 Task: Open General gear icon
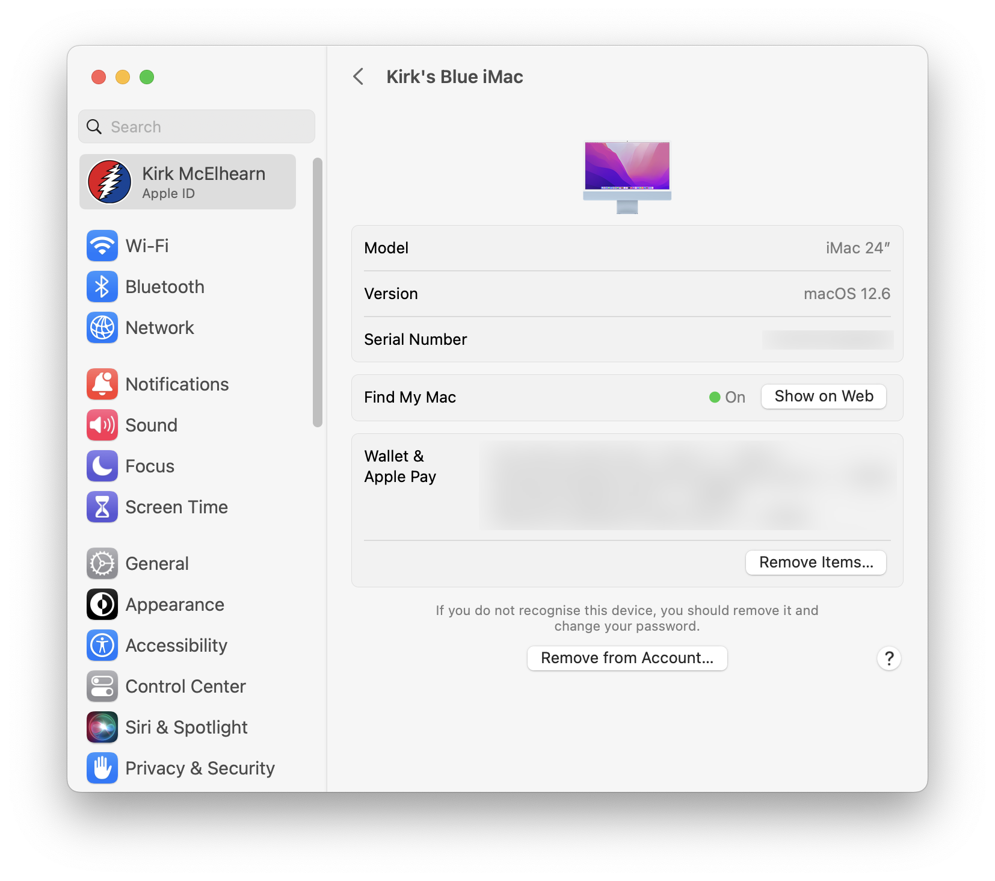coord(102,563)
